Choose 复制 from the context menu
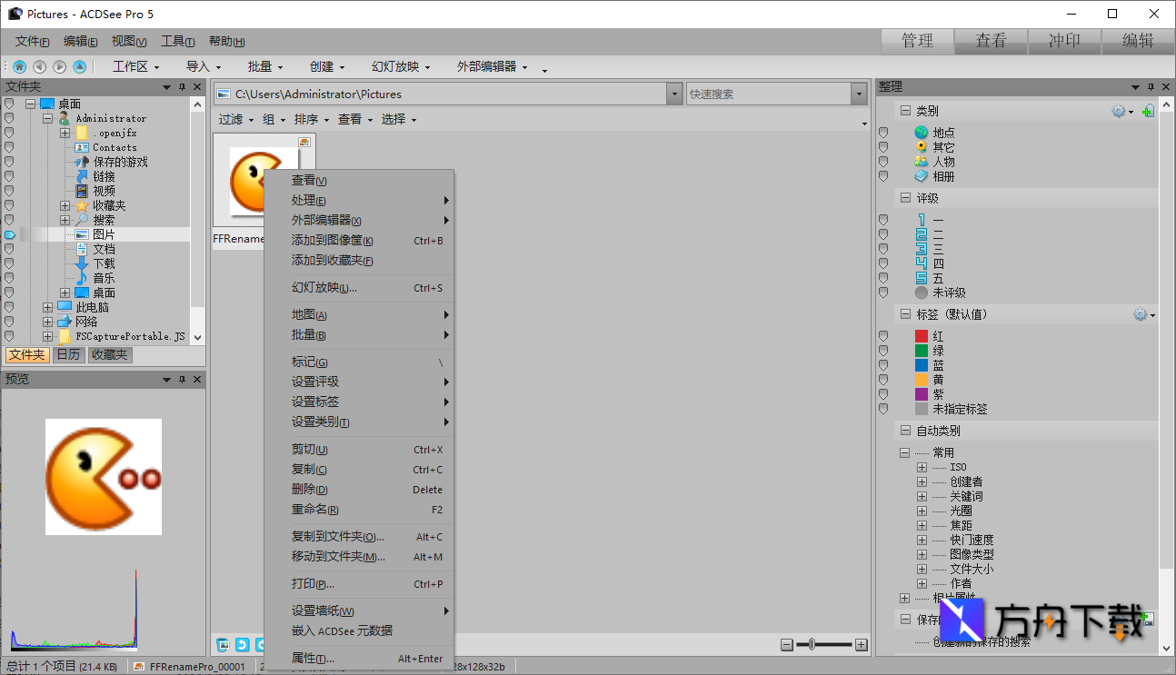1176x675 pixels. (309, 469)
